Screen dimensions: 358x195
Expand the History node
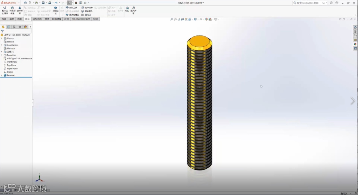2,38
